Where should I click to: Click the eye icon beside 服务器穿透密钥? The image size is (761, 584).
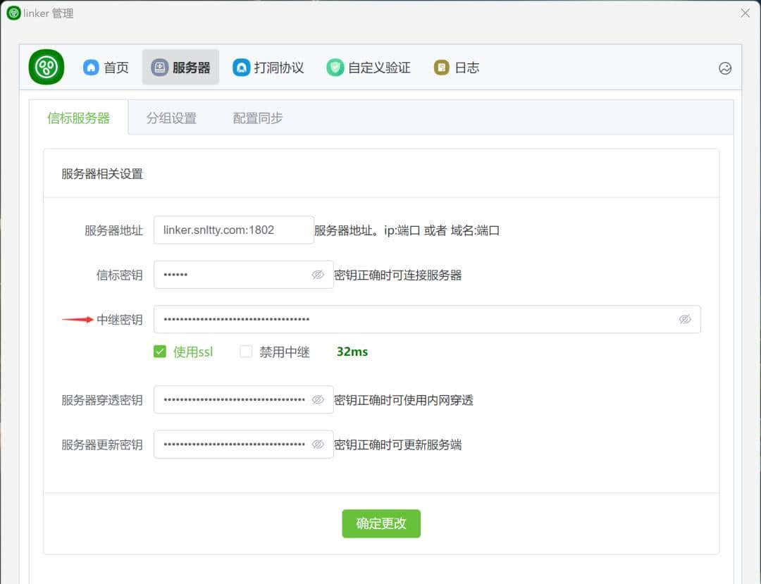(x=318, y=399)
